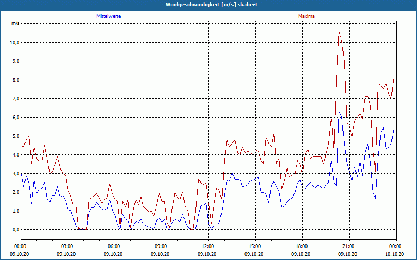Click the '10.10.20' date label

click(395, 254)
